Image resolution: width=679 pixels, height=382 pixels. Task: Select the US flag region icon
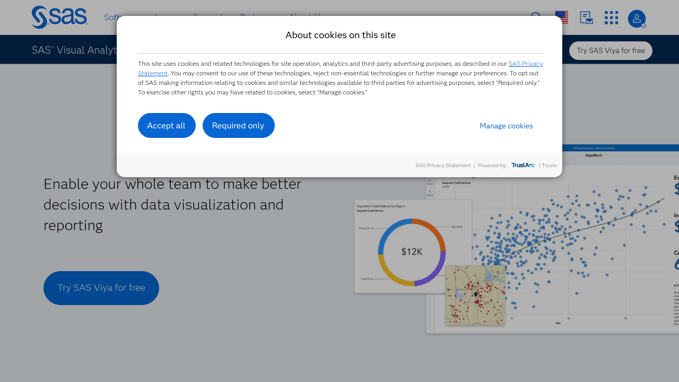pos(561,18)
